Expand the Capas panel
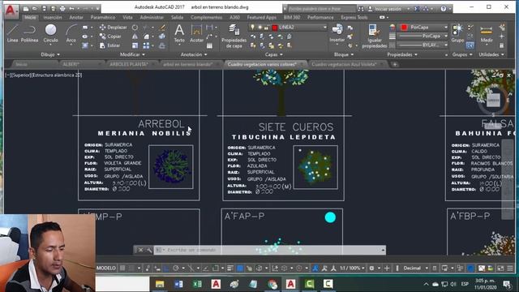This screenshot has height=292, width=519. tap(274, 54)
